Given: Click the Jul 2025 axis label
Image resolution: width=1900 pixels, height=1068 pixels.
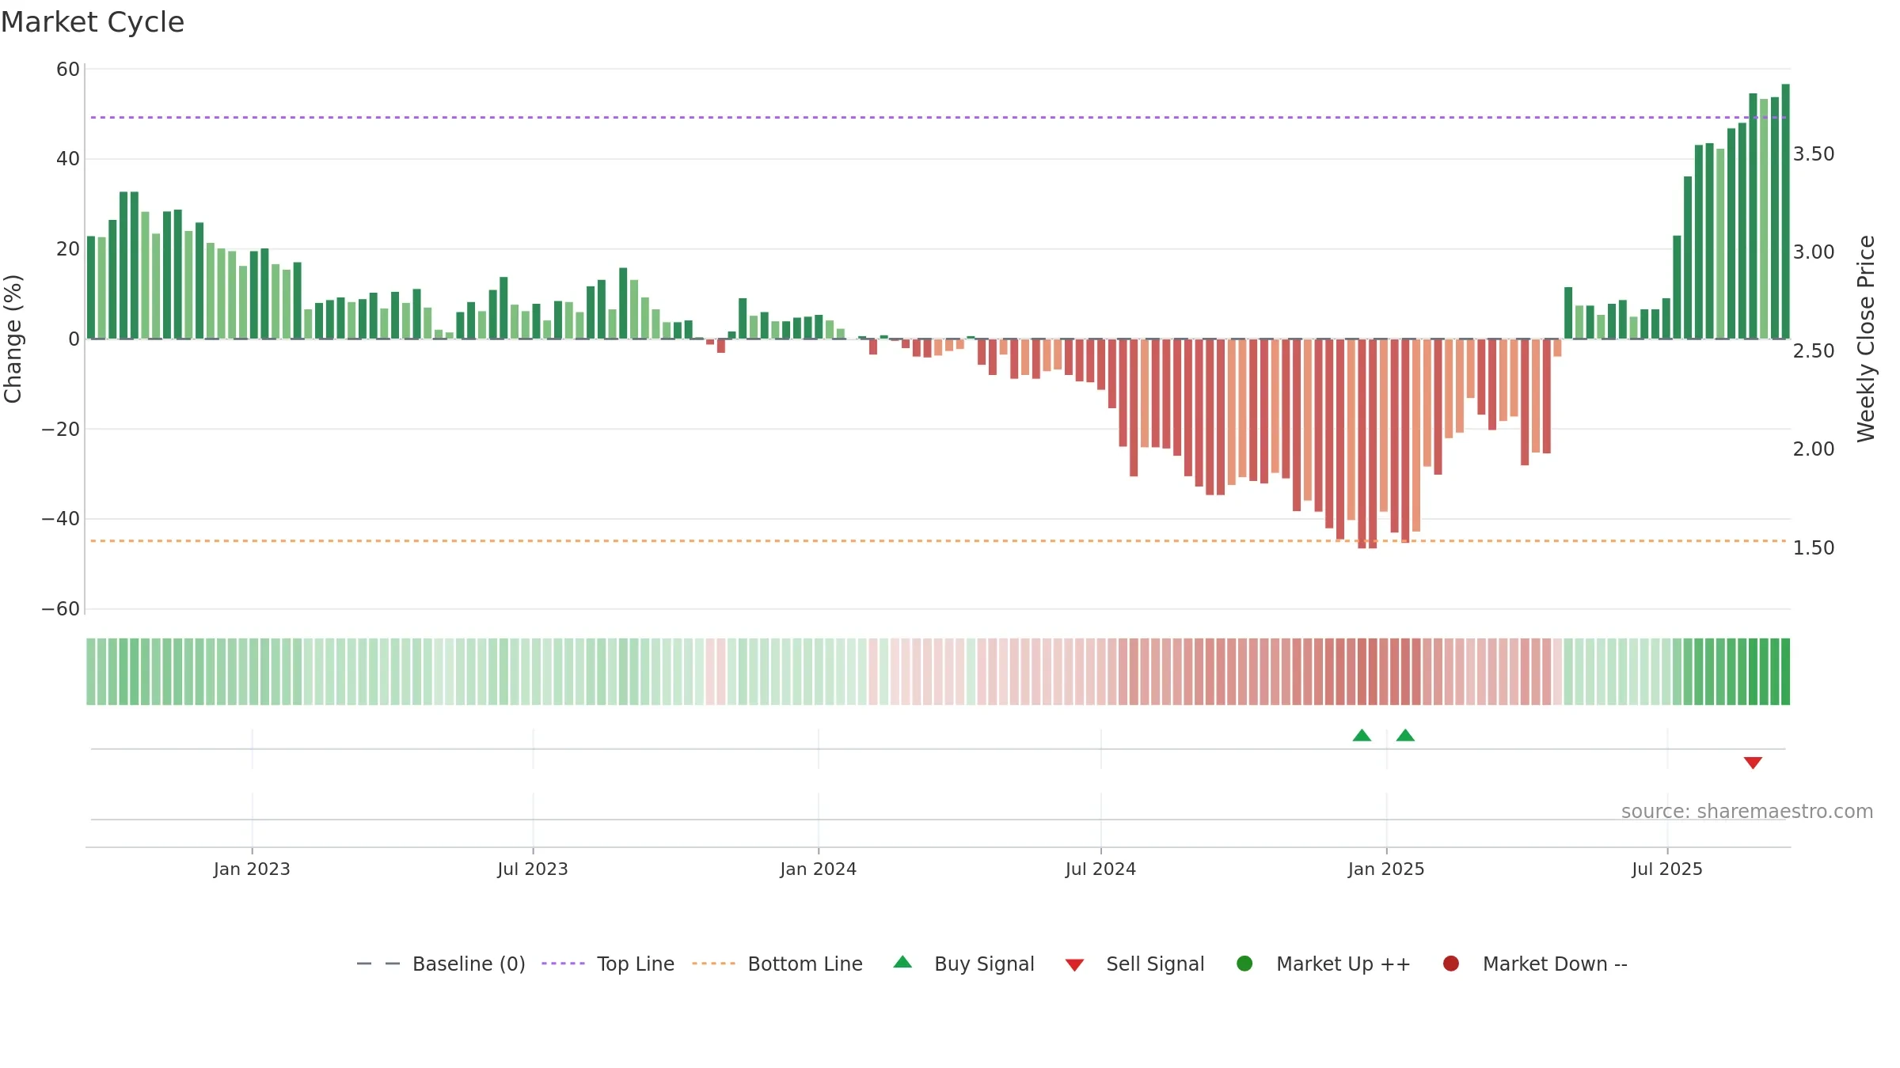Looking at the screenshot, I should pyautogui.click(x=1667, y=869).
